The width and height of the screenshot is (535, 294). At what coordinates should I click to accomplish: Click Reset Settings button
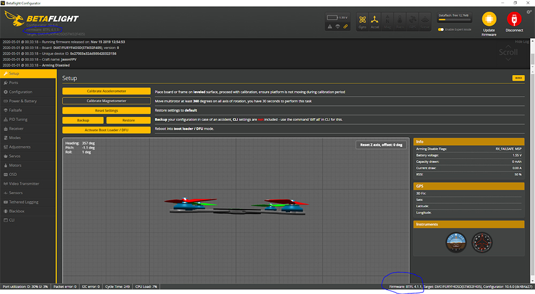pos(106,110)
